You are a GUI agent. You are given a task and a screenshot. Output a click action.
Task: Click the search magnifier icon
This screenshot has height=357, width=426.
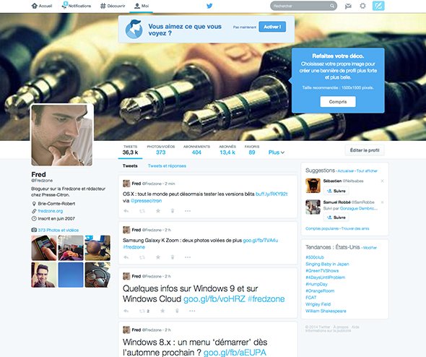point(332,6)
